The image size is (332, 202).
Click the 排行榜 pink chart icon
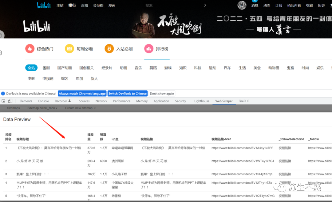pyautogui.click(x=149, y=49)
